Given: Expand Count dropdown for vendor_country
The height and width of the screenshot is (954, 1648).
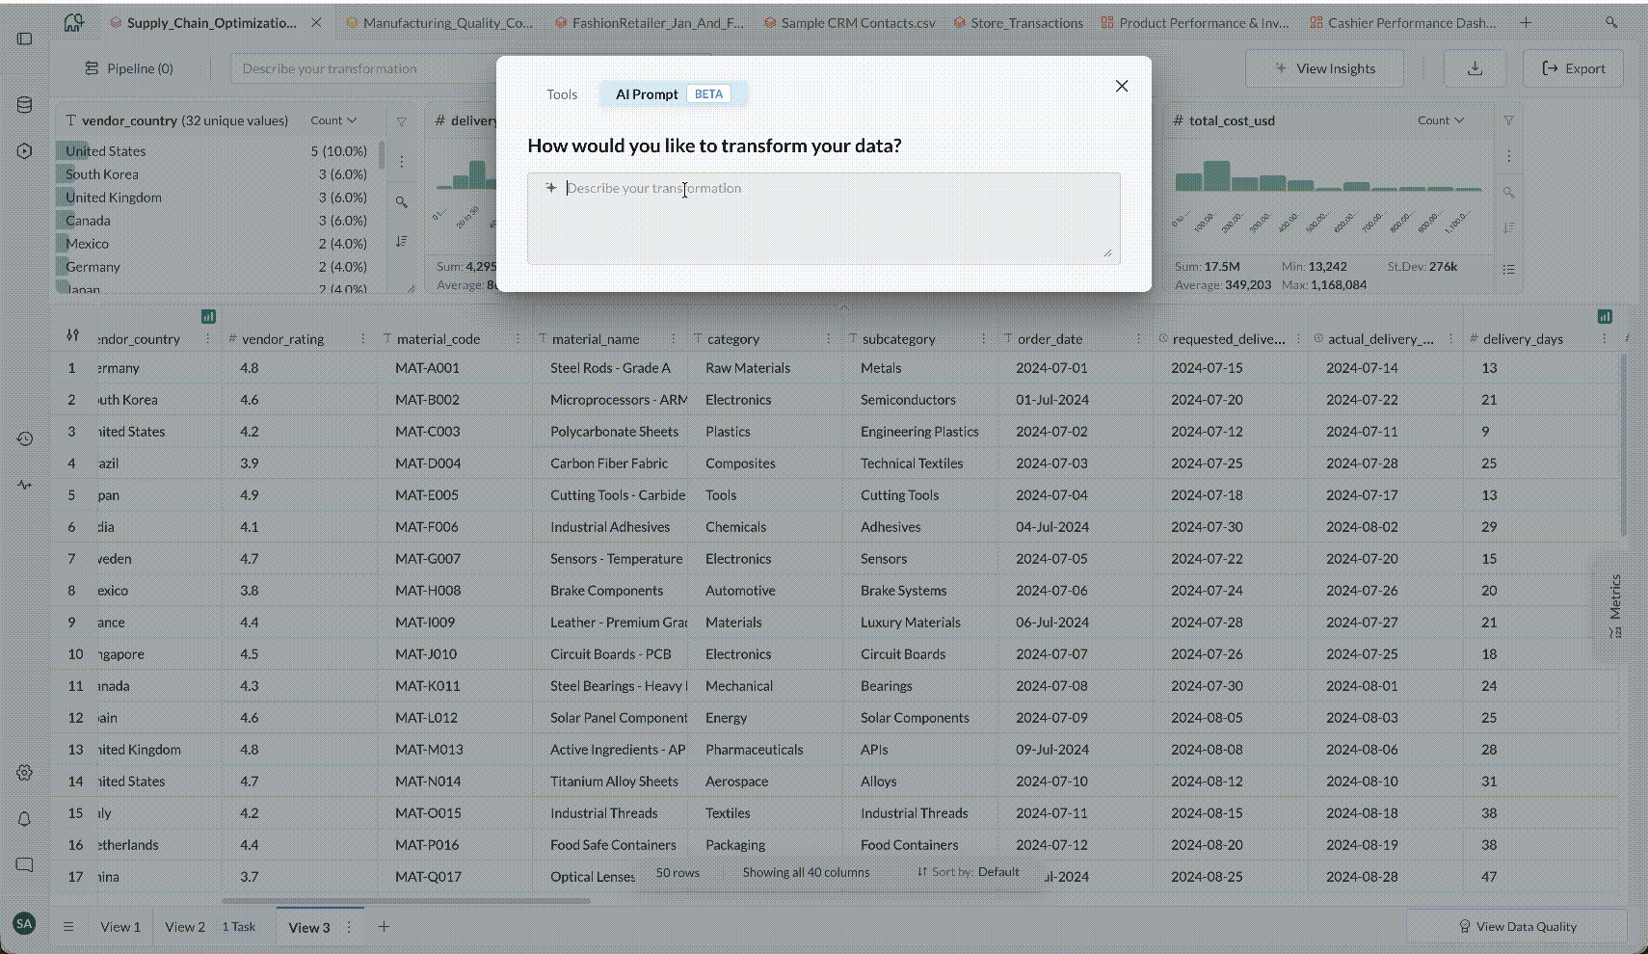Looking at the screenshot, I should [x=333, y=120].
